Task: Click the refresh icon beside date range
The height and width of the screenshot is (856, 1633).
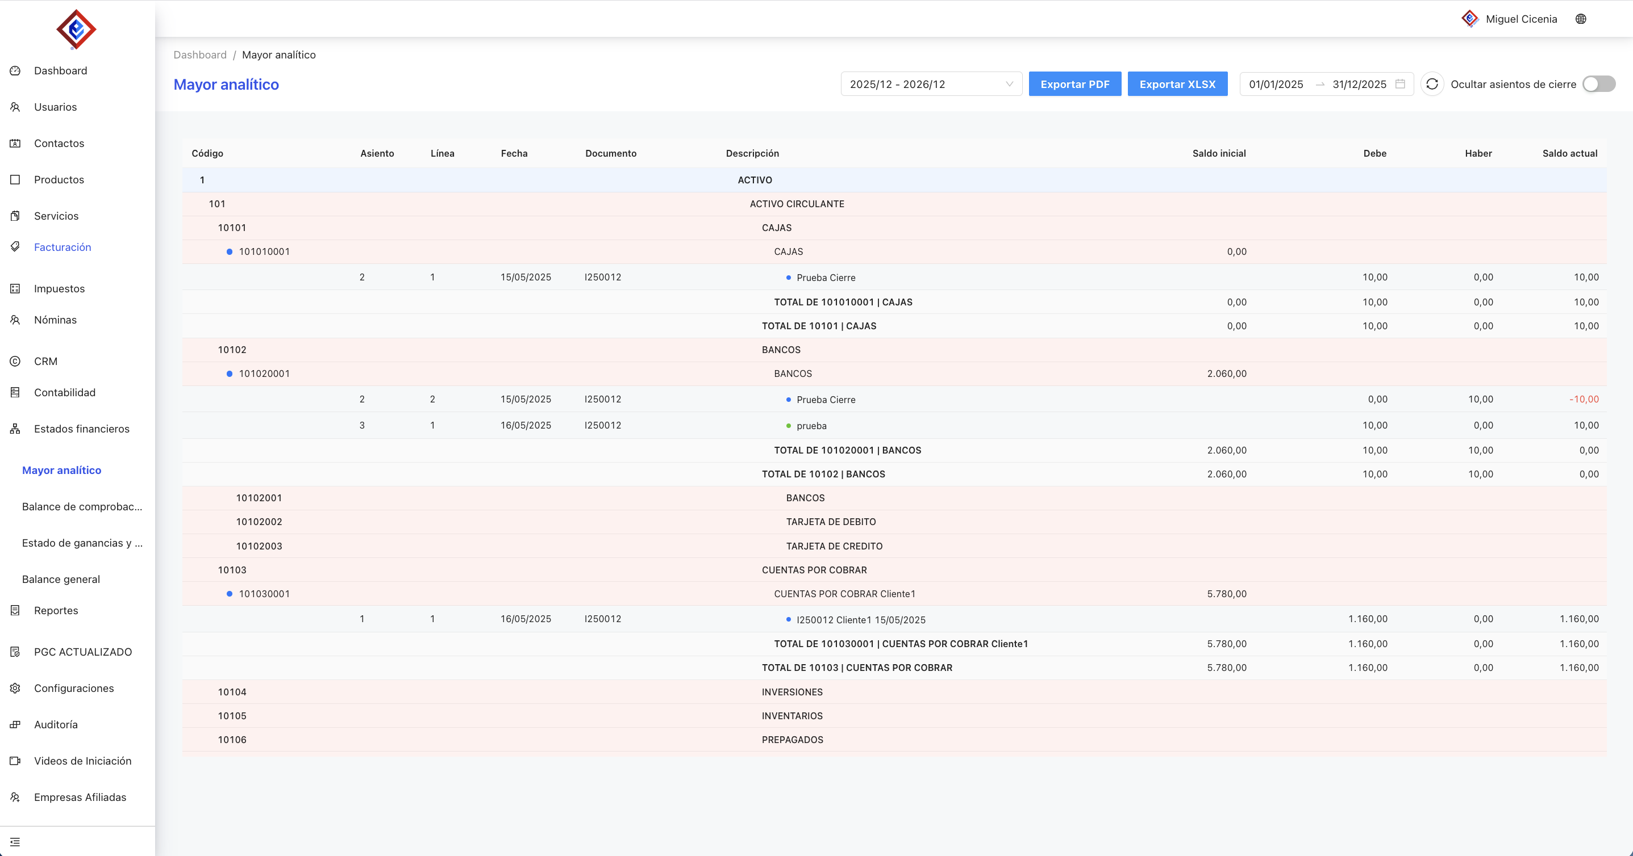Action: (x=1431, y=84)
